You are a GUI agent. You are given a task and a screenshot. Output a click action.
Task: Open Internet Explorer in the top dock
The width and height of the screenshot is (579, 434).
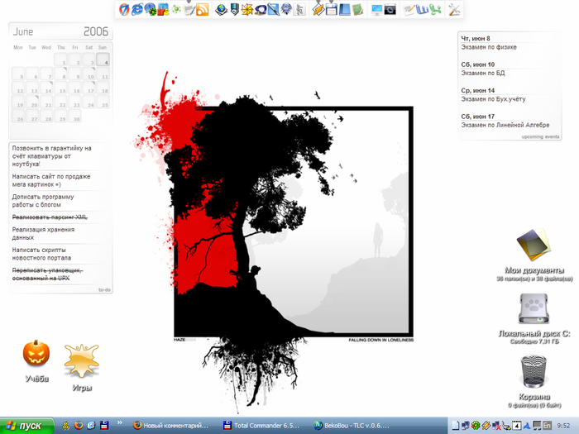click(137, 9)
